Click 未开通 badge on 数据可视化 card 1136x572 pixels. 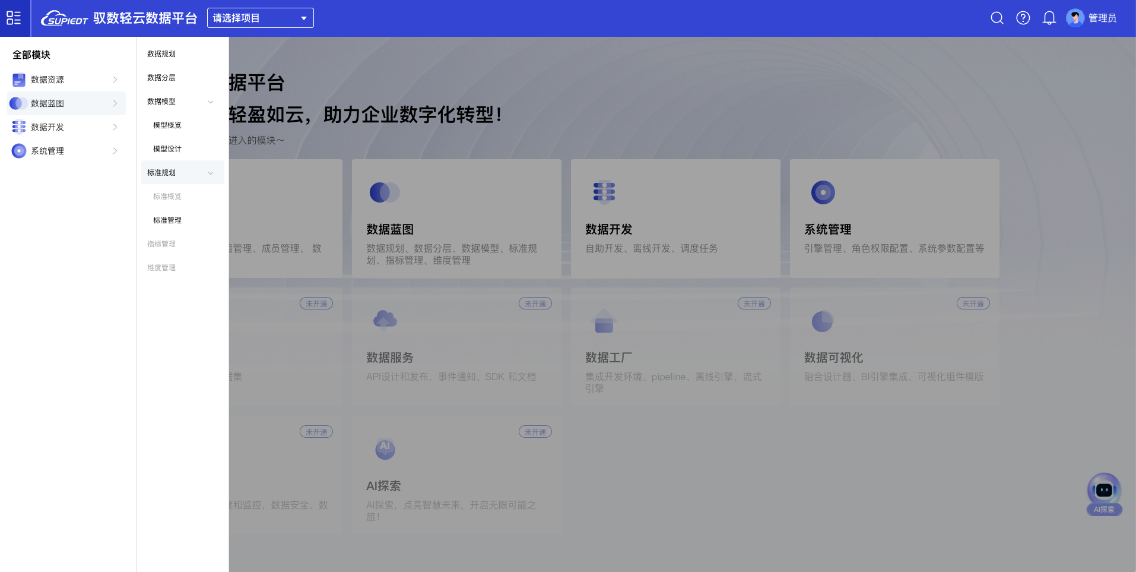pos(973,304)
